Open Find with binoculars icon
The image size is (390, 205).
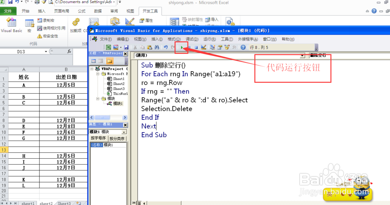pyautogui.click(x=157, y=47)
